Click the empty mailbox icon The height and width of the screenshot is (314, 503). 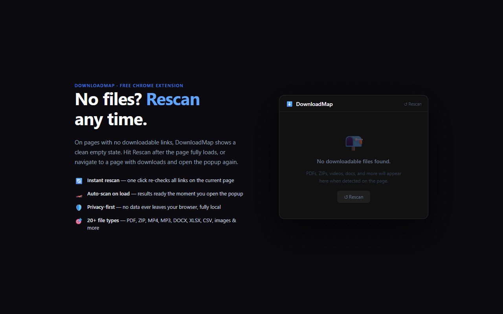tap(354, 143)
